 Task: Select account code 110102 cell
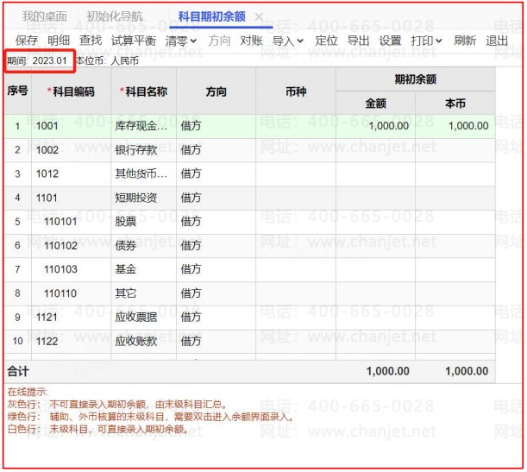pyautogui.click(x=72, y=245)
